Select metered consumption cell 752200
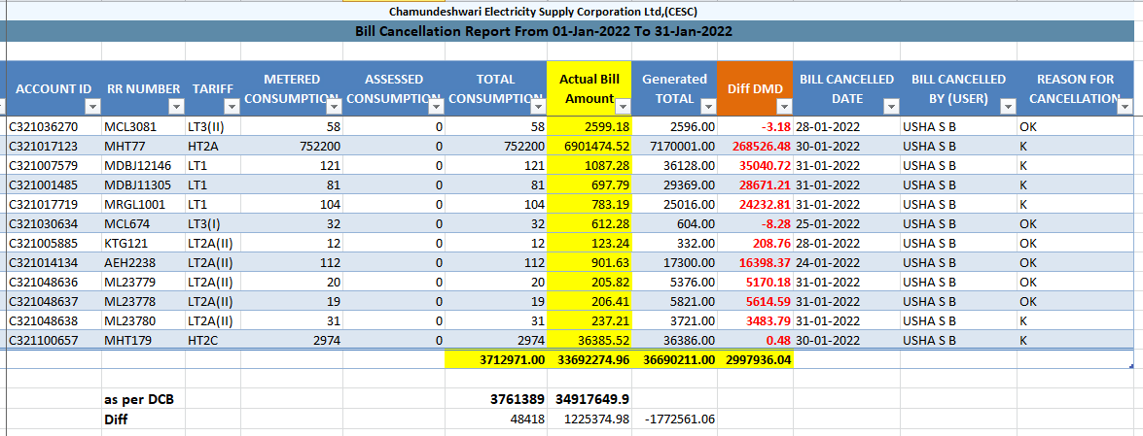Image resolution: width=1143 pixels, height=436 pixels. point(292,146)
